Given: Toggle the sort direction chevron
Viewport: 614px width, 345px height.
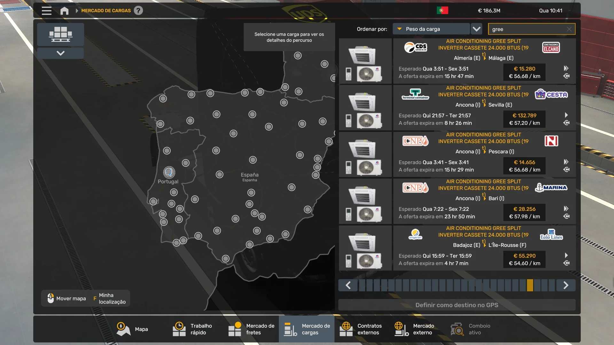Looking at the screenshot, I should coord(476,29).
